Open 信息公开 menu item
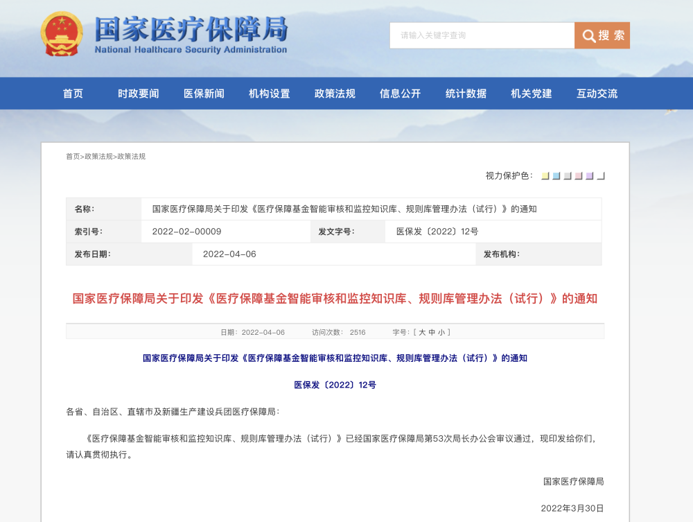The image size is (693, 522). tap(400, 94)
